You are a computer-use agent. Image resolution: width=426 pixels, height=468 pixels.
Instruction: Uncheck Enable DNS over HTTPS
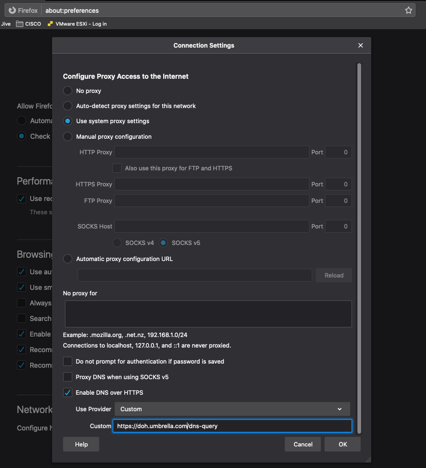tap(68, 392)
